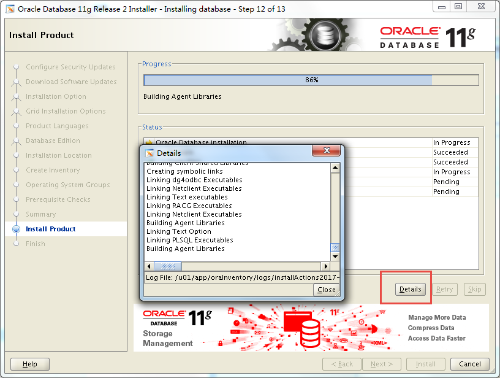
Task: Click the Skip button
Action: (x=474, y=289)
